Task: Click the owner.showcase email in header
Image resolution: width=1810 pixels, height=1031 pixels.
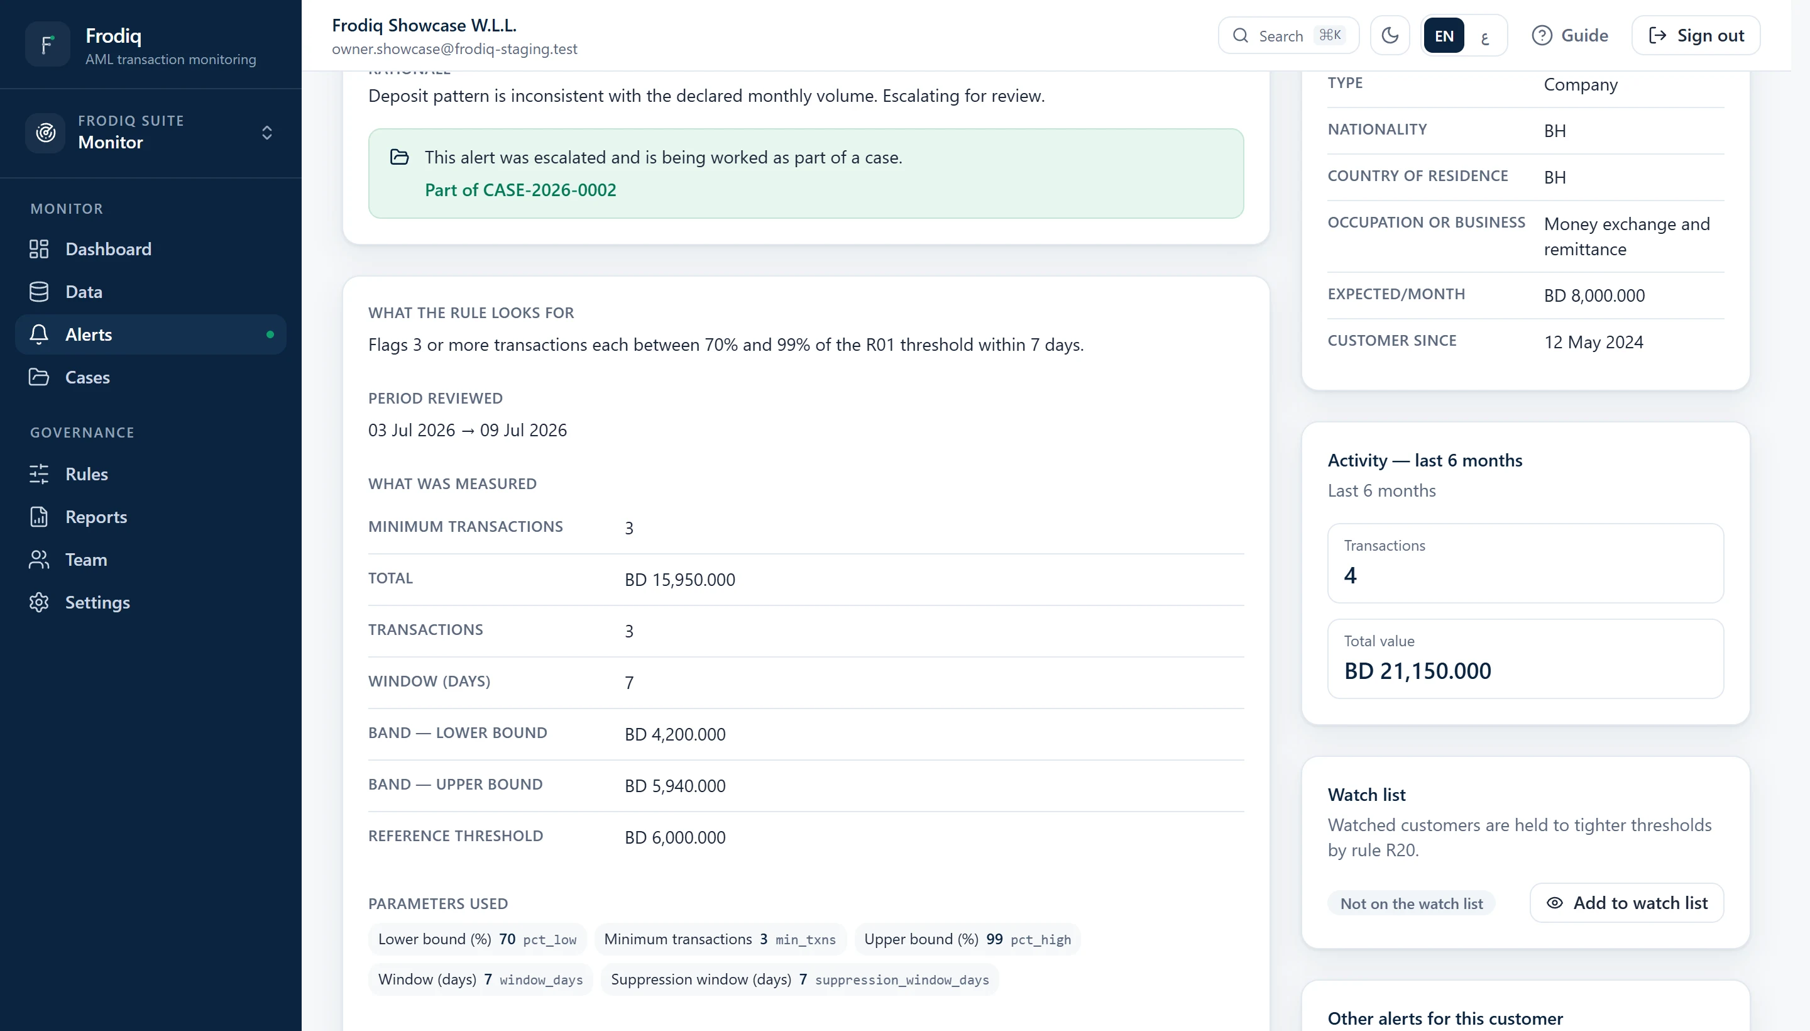Action: click(454, 49)
